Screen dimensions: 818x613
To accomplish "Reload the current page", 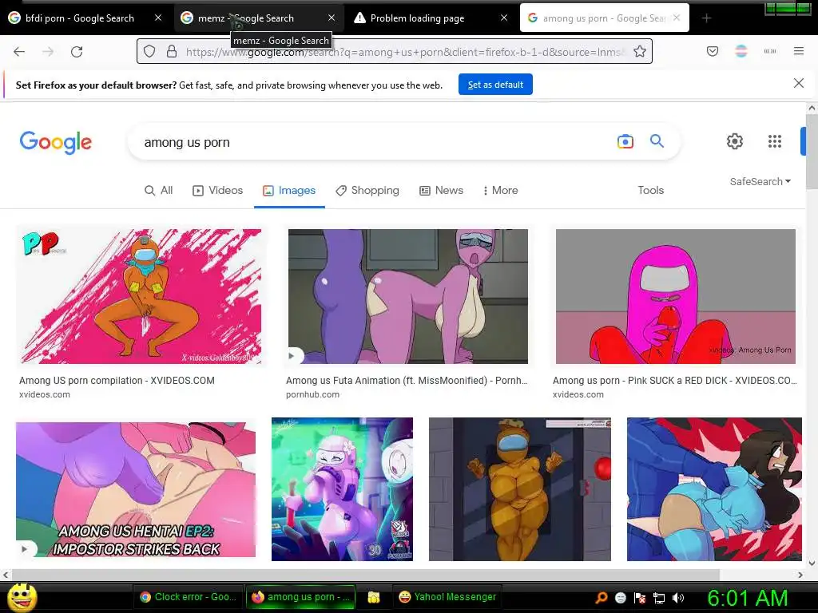I will [77, 52].
